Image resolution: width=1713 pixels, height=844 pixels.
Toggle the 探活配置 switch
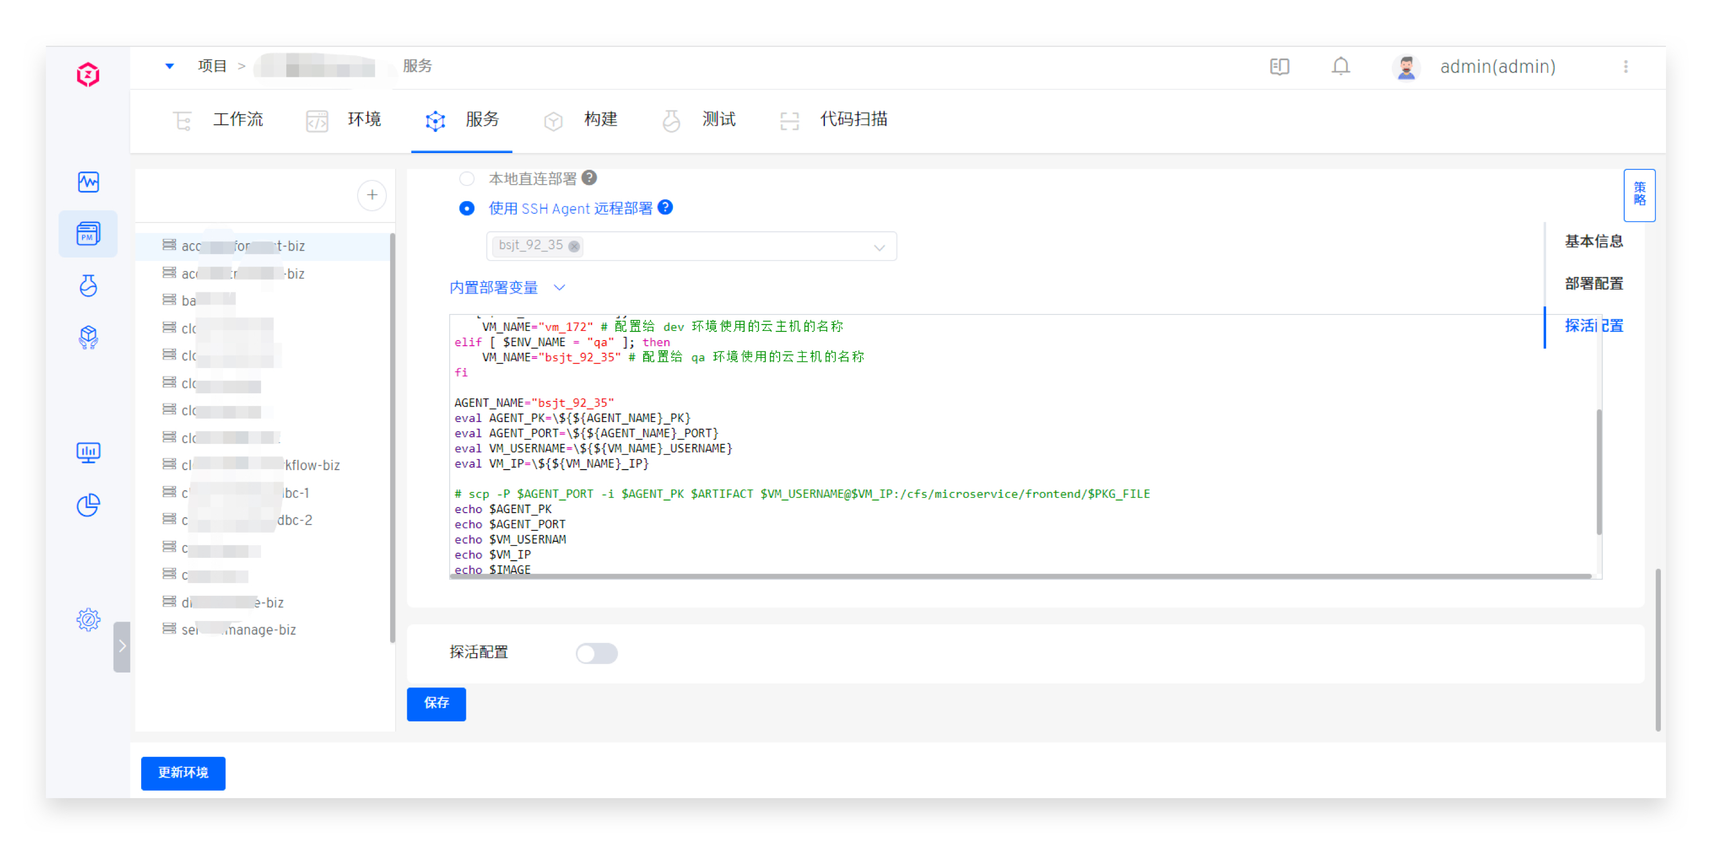(596, 652)
